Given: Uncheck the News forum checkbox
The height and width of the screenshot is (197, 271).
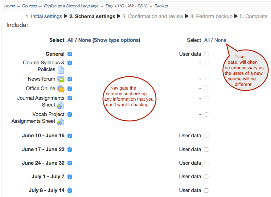Looking at the screenshot, I should click(x=70, y=79).
